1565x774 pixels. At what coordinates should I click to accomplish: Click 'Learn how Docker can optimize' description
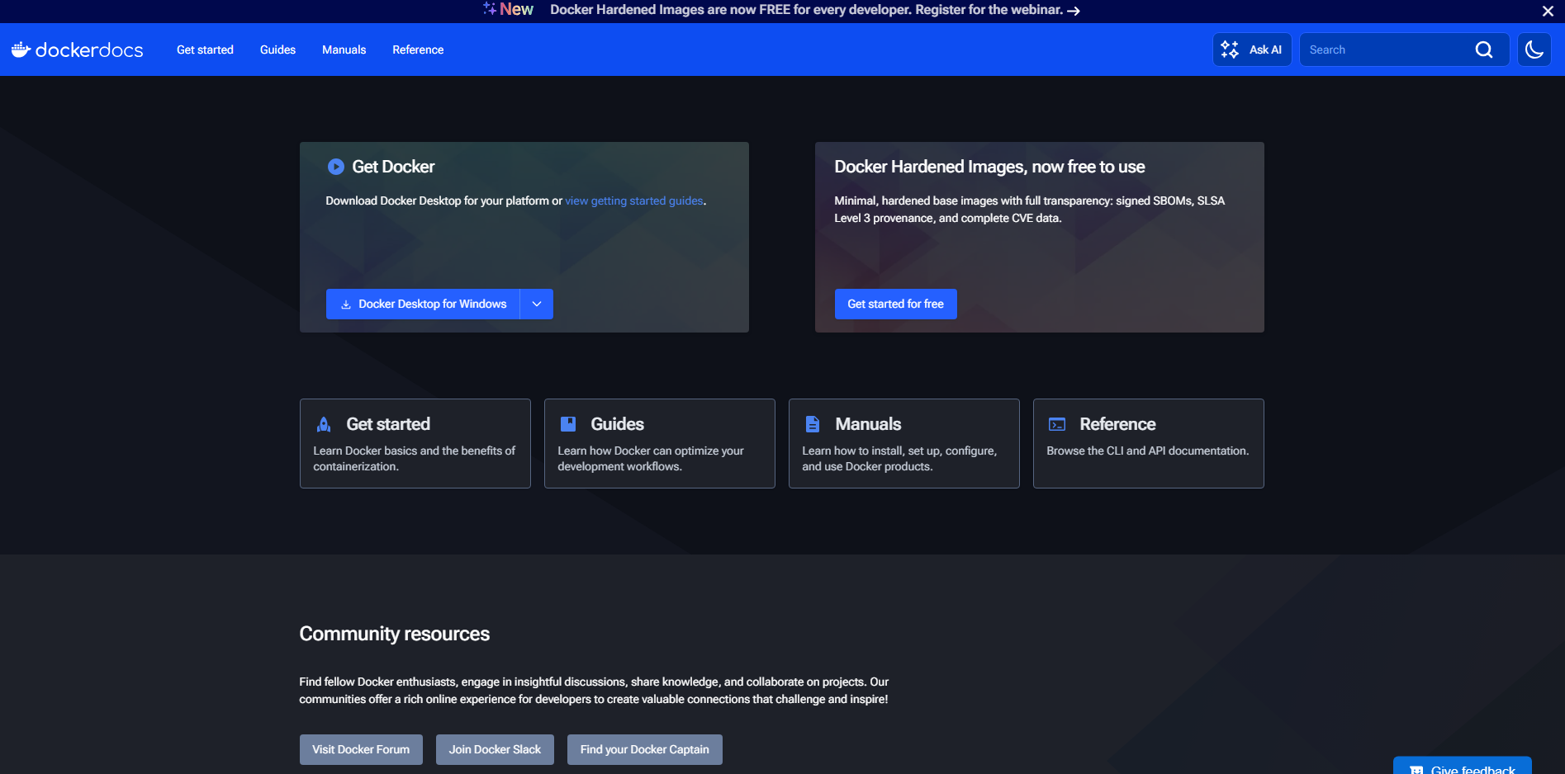[651, 459]
